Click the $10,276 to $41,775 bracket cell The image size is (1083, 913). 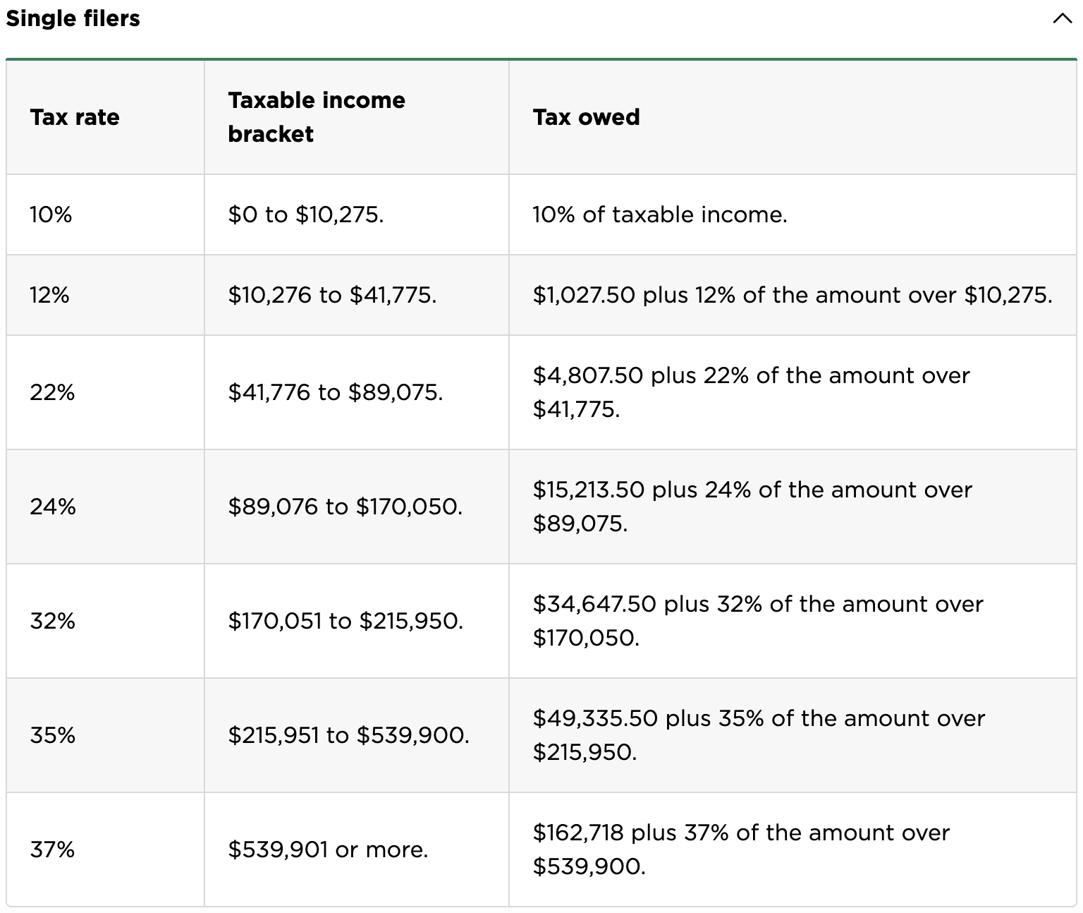(332, 295)
